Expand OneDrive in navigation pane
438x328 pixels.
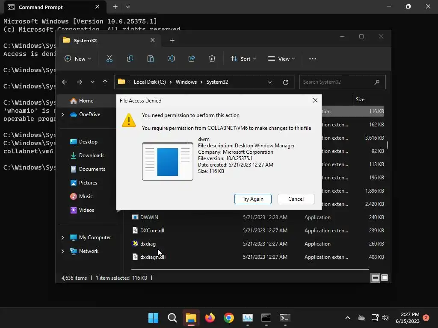(x=62, y=114)
